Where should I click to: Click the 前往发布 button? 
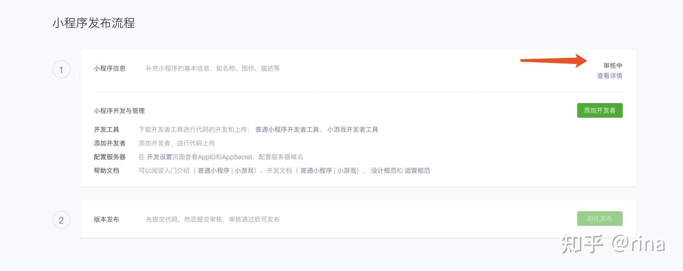[600, 219]
